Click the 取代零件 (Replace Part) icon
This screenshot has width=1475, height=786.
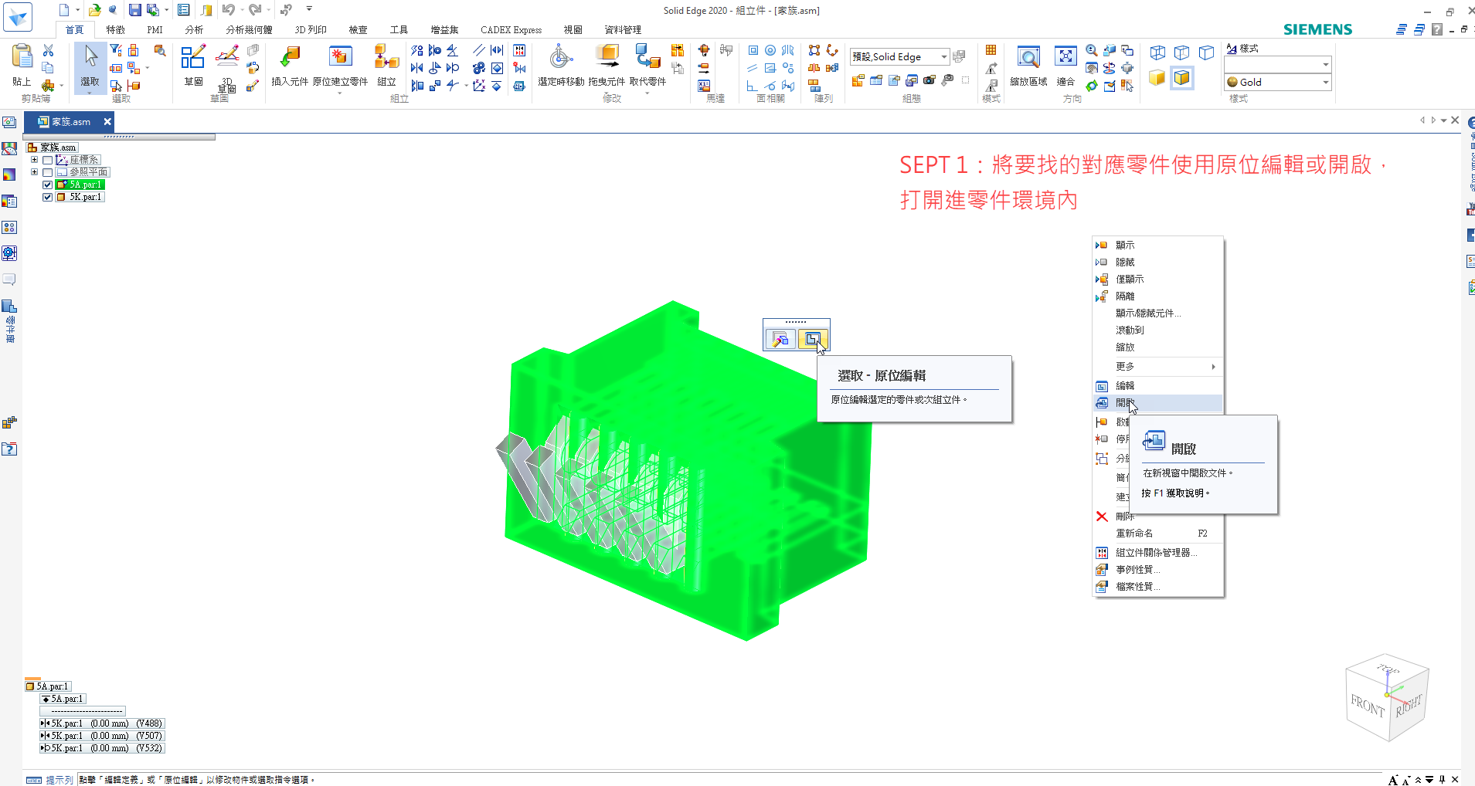[647, 56]
